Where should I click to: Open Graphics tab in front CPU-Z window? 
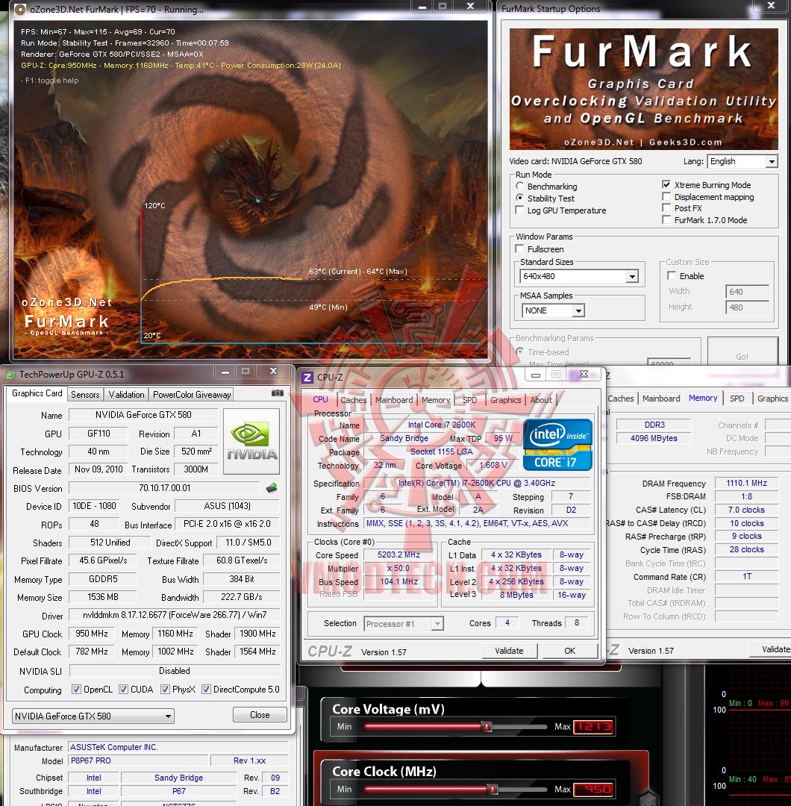click(x=506, y=400)
